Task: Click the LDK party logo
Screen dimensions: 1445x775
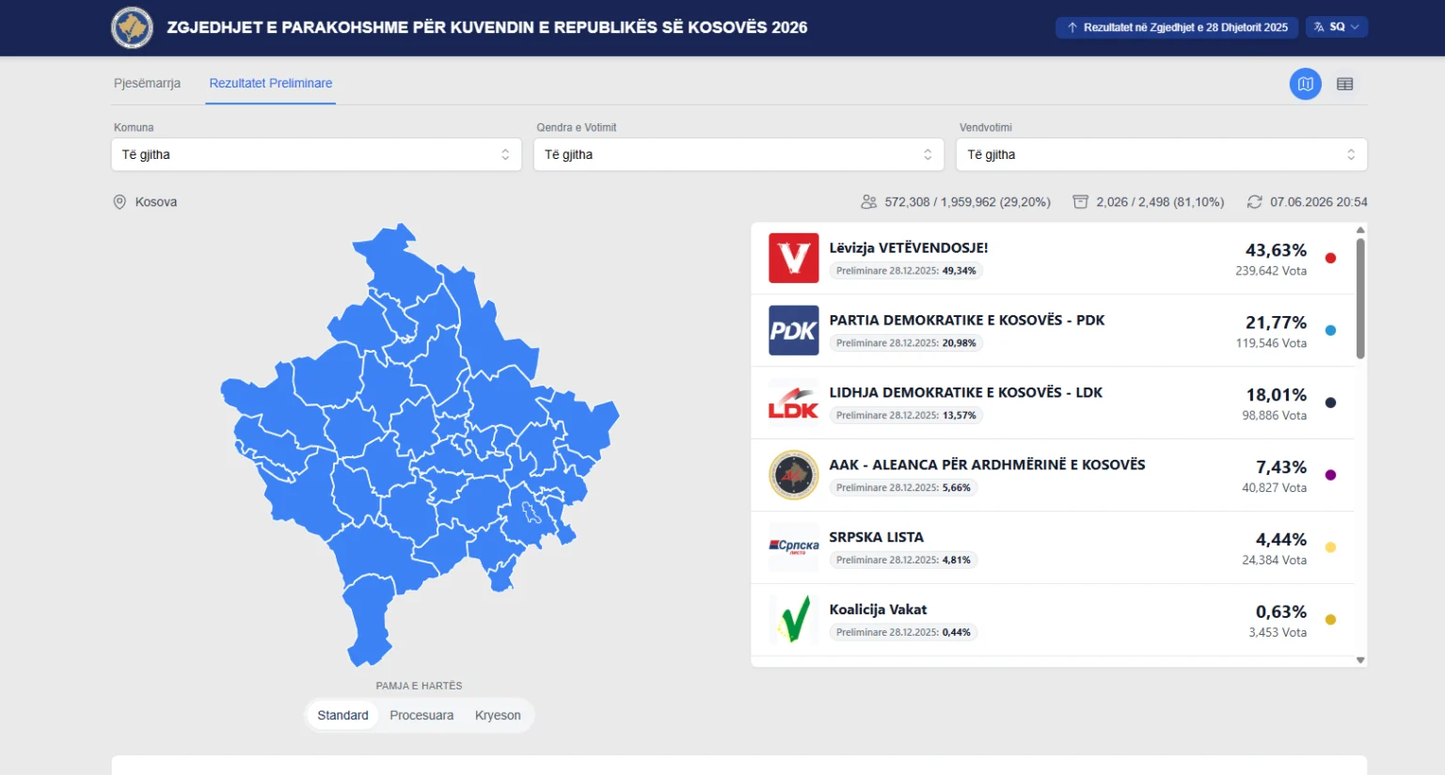Action: 793,403
